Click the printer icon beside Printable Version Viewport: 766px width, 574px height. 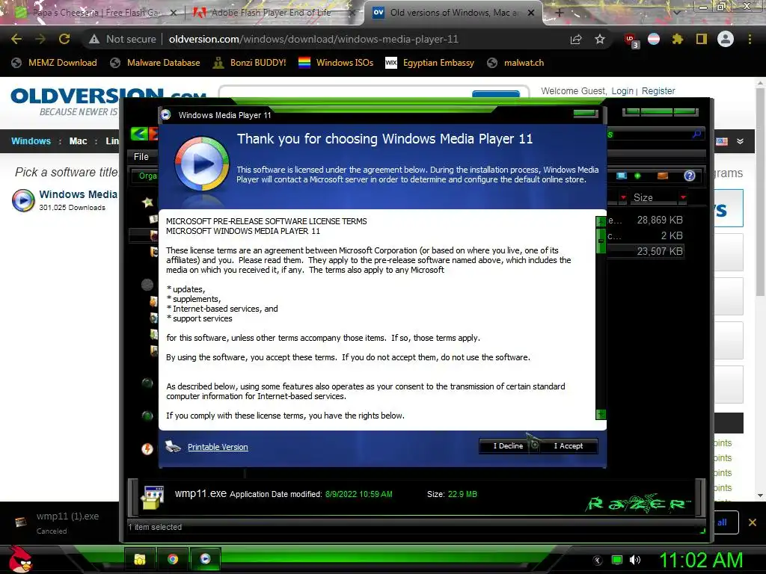(174, 447)
